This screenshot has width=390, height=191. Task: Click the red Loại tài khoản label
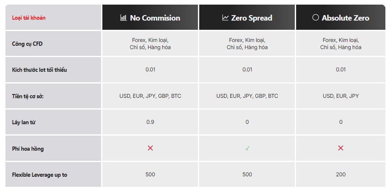29,18
